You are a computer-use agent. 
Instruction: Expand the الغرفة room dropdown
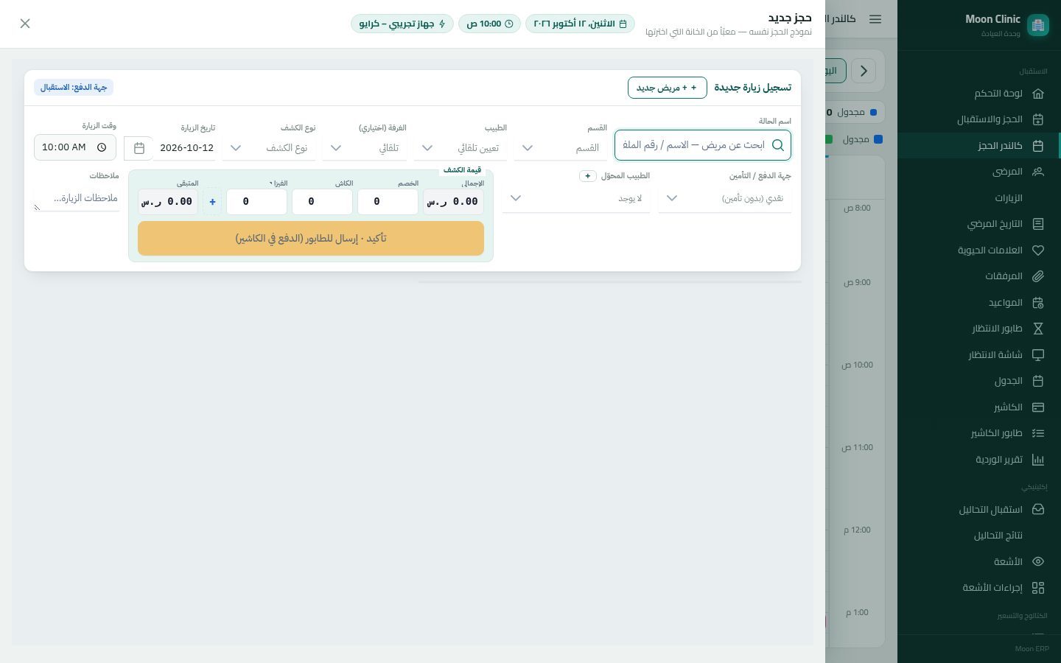point(365,148)
